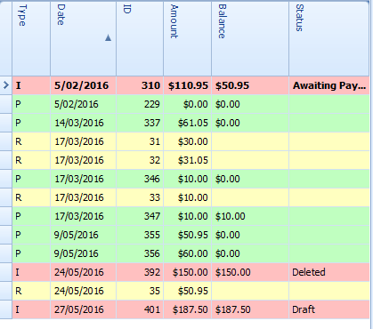Click the Deleted status cell

(329, 272)
